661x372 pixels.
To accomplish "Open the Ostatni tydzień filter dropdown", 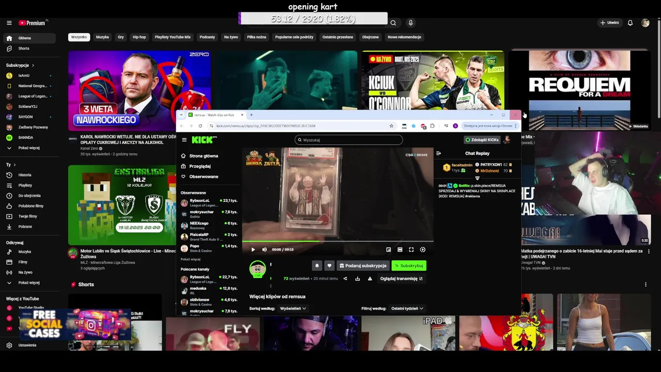I will tap(407, 308).
